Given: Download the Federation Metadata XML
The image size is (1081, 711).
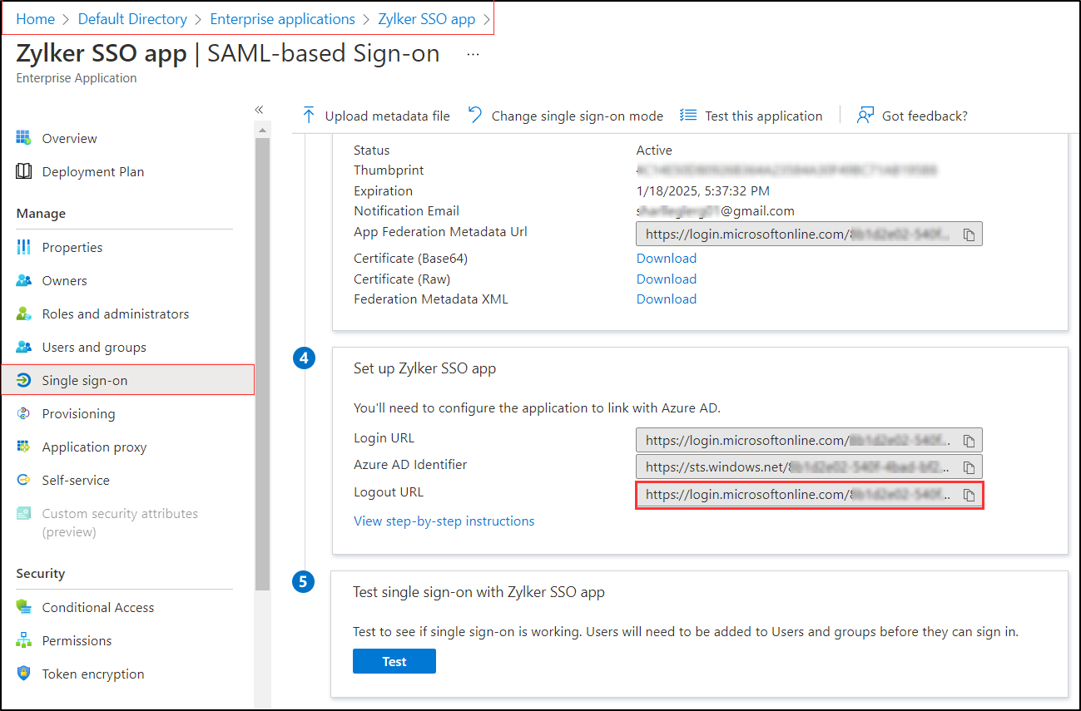Looking at the screenshot, I should 667,299.
